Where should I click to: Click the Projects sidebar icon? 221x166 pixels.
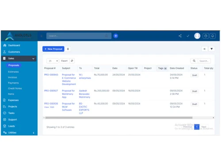pos(4,107)
